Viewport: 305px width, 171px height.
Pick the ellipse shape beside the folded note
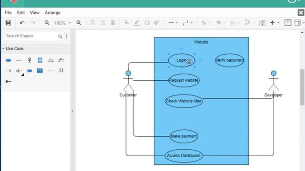click(x=30, y=71)
